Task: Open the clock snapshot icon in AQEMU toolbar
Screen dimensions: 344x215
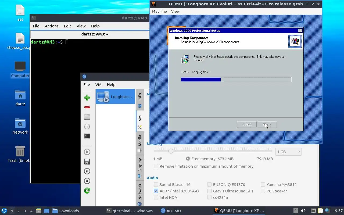Action: point(87,126)
